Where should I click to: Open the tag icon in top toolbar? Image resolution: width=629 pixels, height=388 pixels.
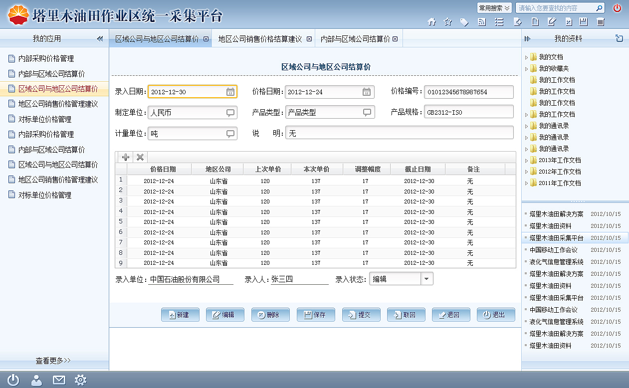464,22
